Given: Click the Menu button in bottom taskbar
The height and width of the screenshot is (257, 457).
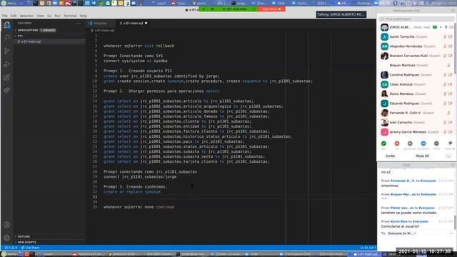Looking at the screenshot, I should click(x=9, y=254).
